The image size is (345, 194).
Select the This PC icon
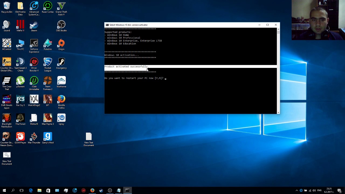point(20,45)
